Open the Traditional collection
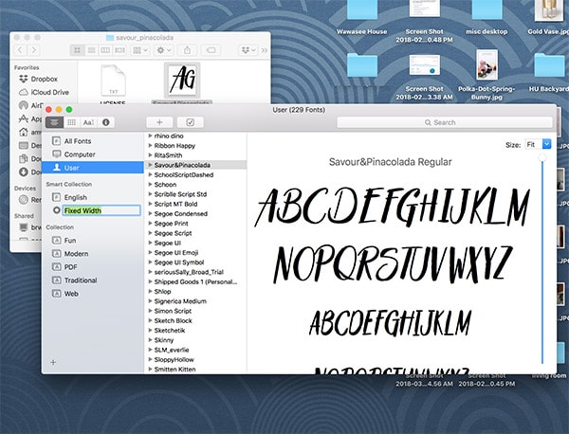Image resolution: width=569 pixels, height=434 pixels. (x=93, y=280)
